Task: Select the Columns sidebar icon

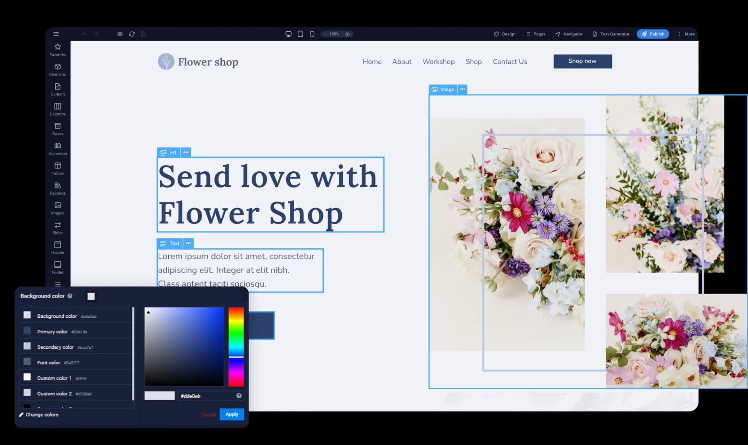Action: click(58, 109)
